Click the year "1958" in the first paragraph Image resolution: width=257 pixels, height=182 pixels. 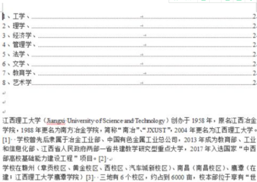[x=198, y=121]
